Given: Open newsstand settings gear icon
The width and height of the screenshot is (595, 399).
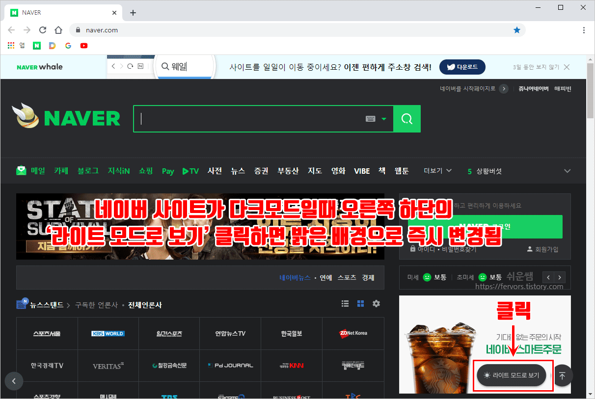Looking at the screenshot, I should coord(376,304).
